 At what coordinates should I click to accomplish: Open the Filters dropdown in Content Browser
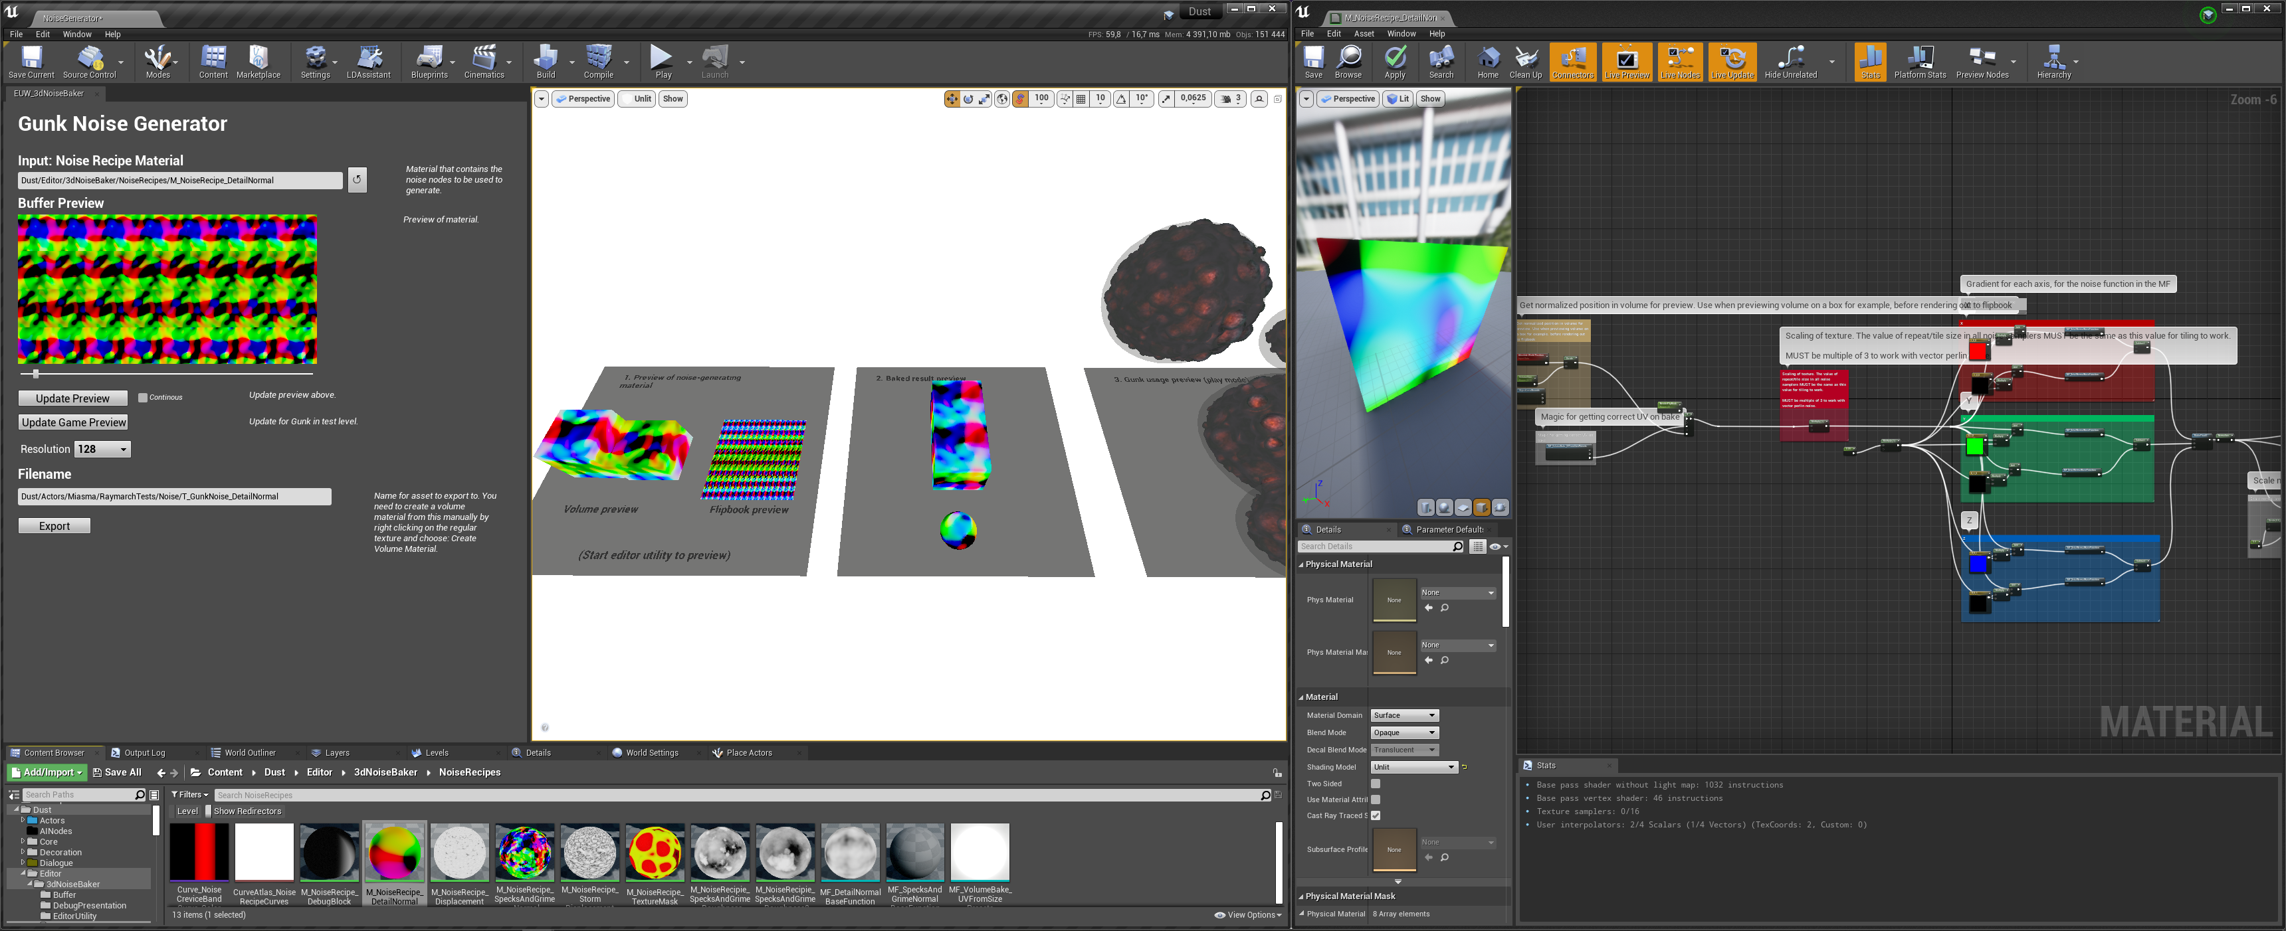click(190, 796)
